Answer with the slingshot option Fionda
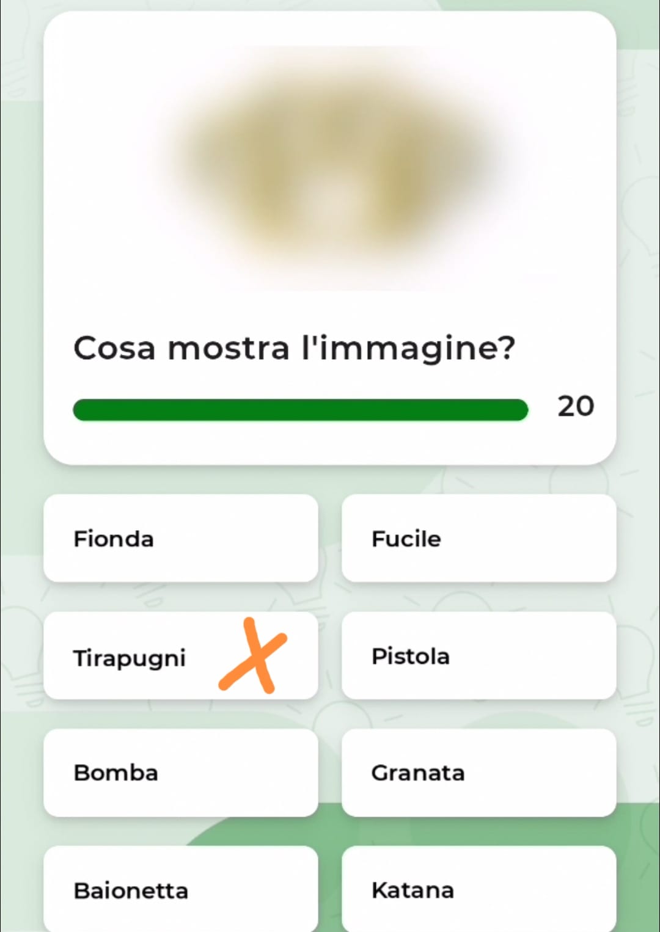Screen dimensions: 660x932 [x=180, y=538]
